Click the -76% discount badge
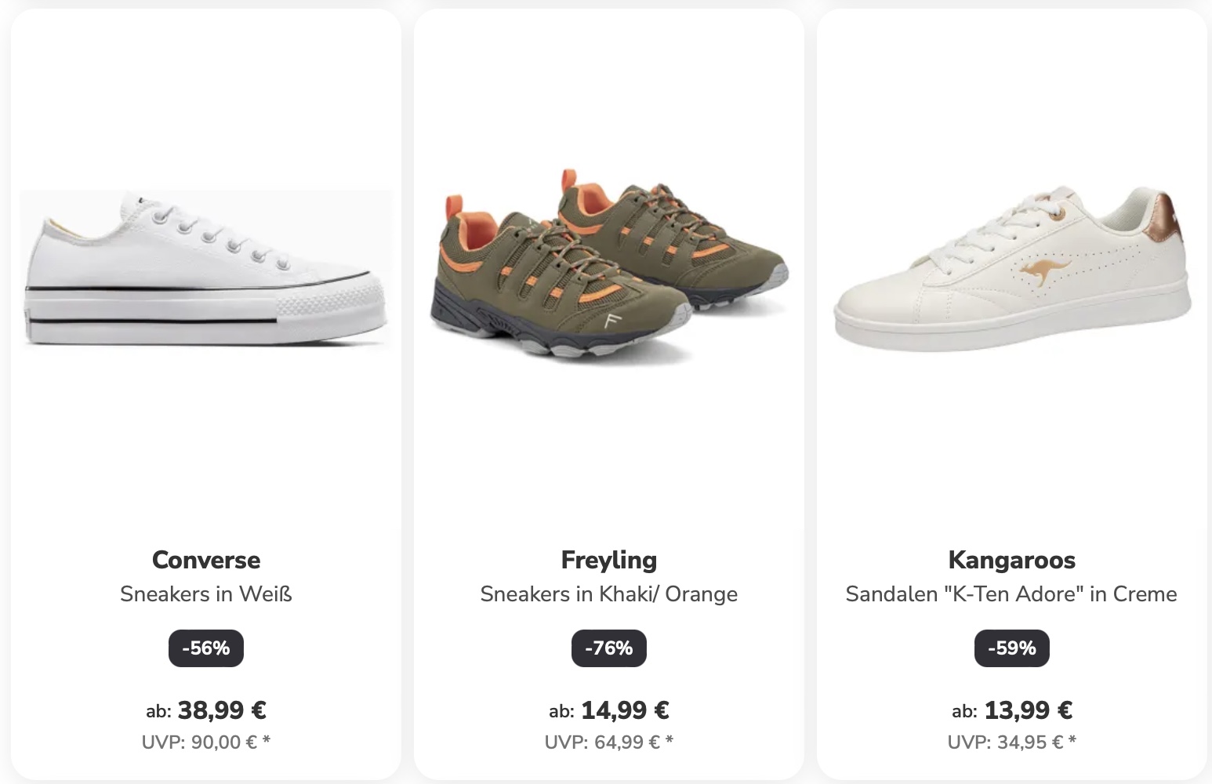The image size is (1212, 784). [609, 648]
